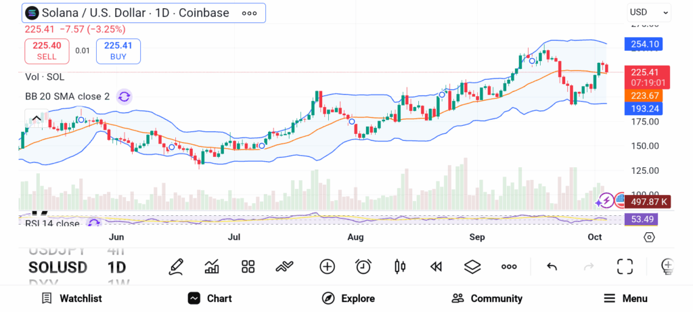The height and width of the screenshot is (312, 693).
Task: Open the Menu in the bottom navigation
Action: pos(625,298)
